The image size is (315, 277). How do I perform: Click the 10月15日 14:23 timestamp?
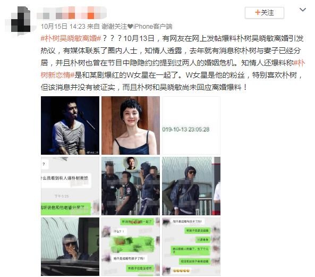pos(63,27)
